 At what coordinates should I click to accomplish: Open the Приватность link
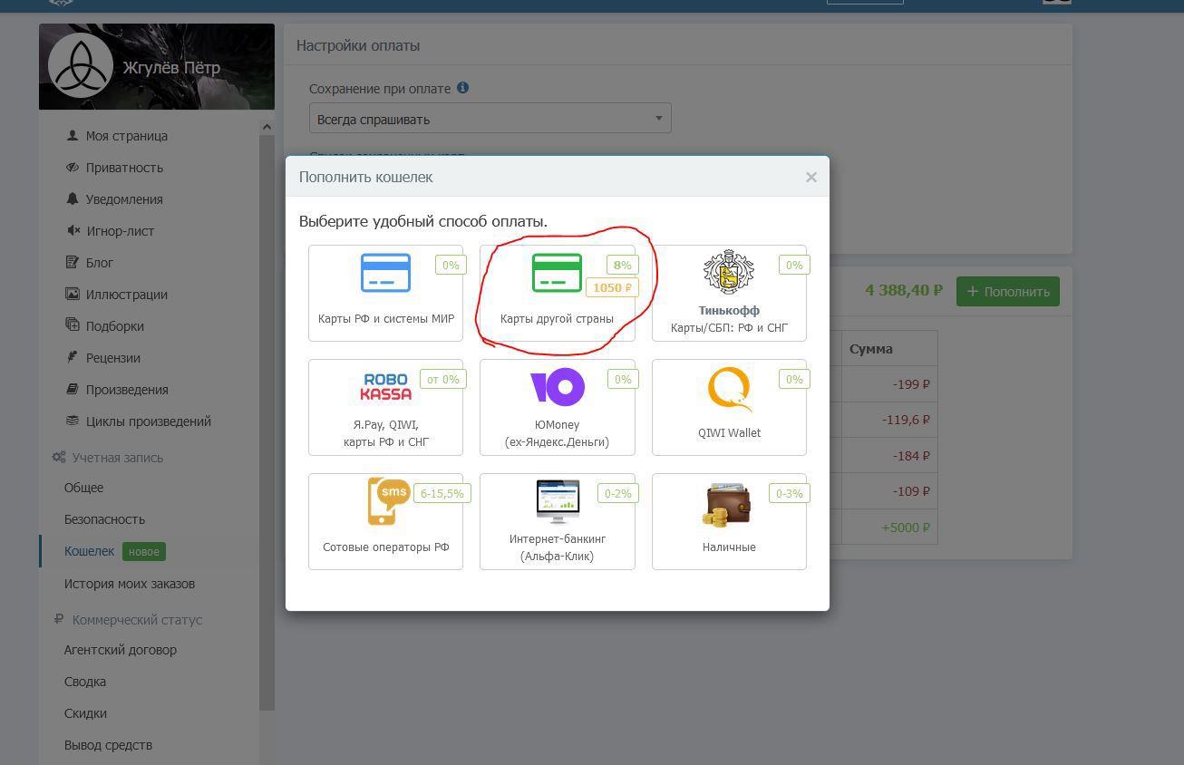[124, 168]
